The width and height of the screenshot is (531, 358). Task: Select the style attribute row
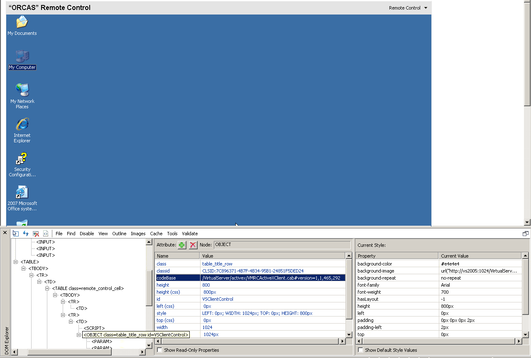[250, 313]
